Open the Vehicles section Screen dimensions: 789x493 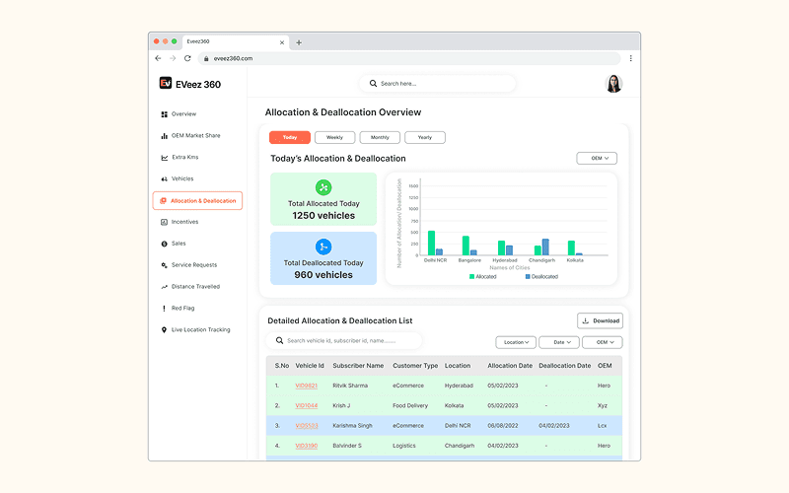pyautogui.click(x=178, y=179)
